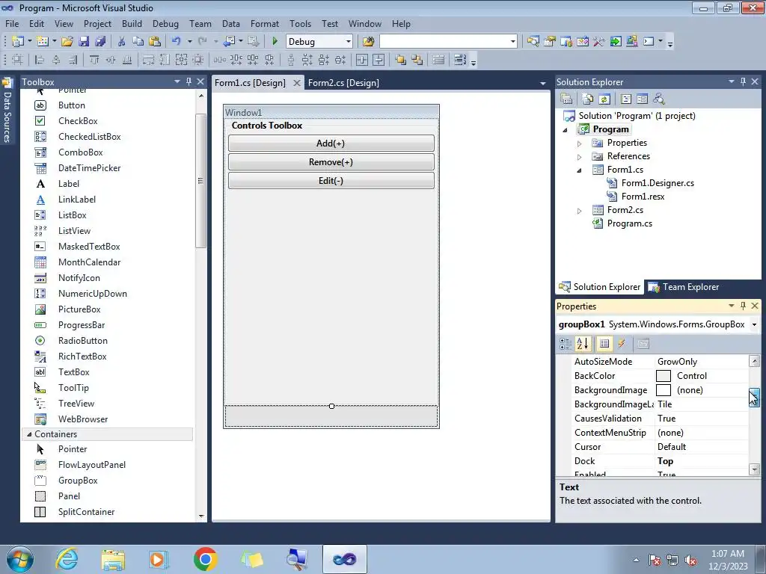Click the Align Bottoms icon
The image size is (766, 574).
click(x=127, y=60)
